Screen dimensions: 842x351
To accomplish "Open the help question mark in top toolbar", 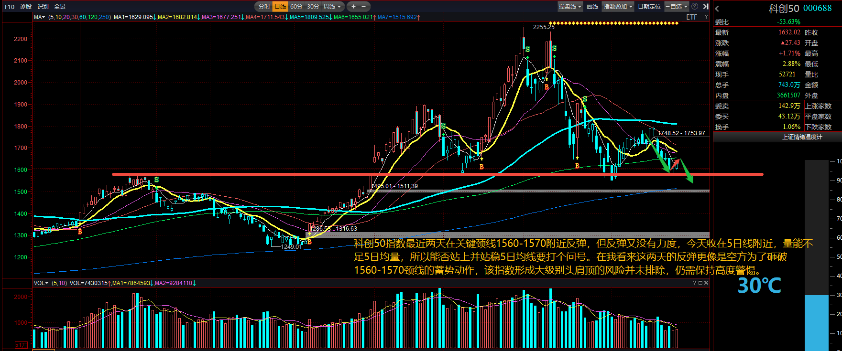I will 694,7.
